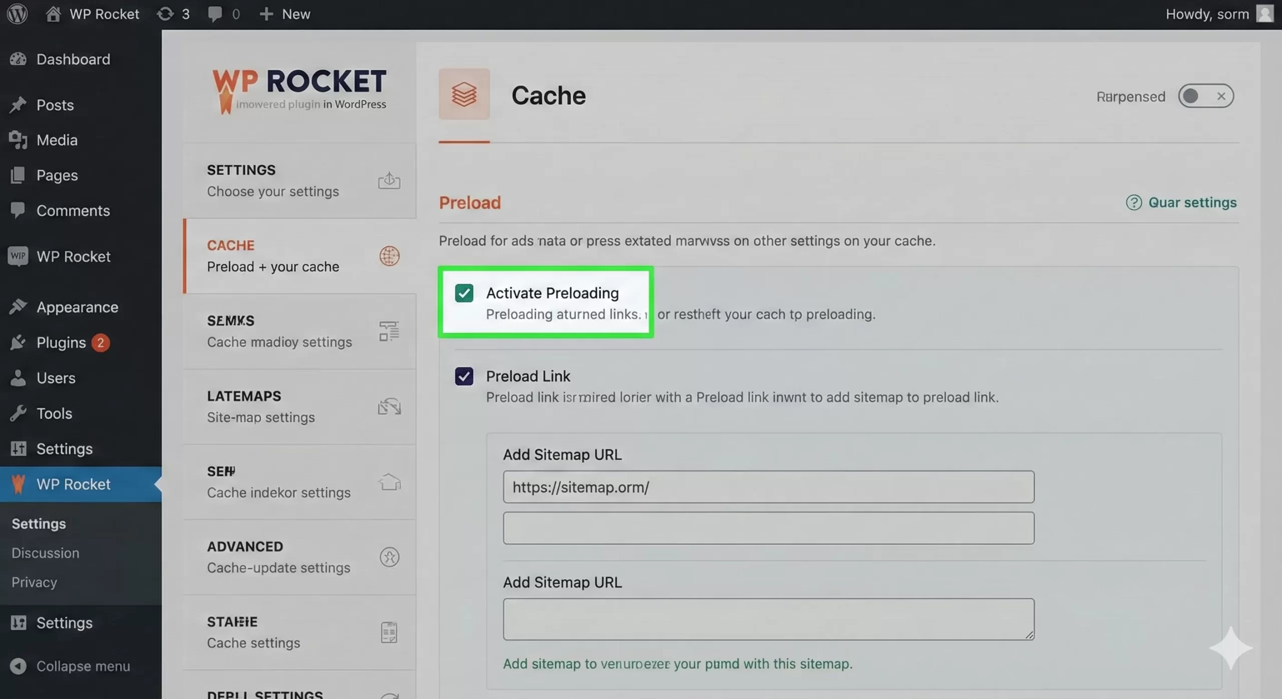Open the New dropdown in the admin bar
1282x699 pixels.
click(284, 14)
